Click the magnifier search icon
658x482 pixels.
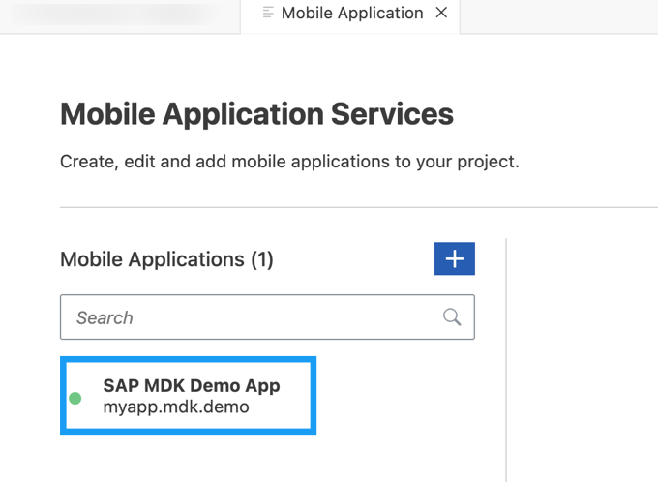pos(452,317)
